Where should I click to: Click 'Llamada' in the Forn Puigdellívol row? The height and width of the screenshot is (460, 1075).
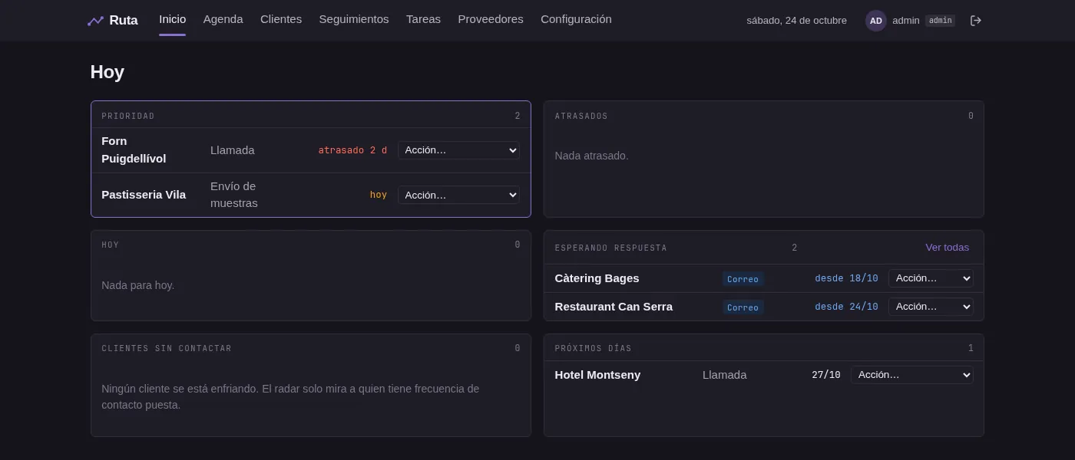(x=233, y=150)
